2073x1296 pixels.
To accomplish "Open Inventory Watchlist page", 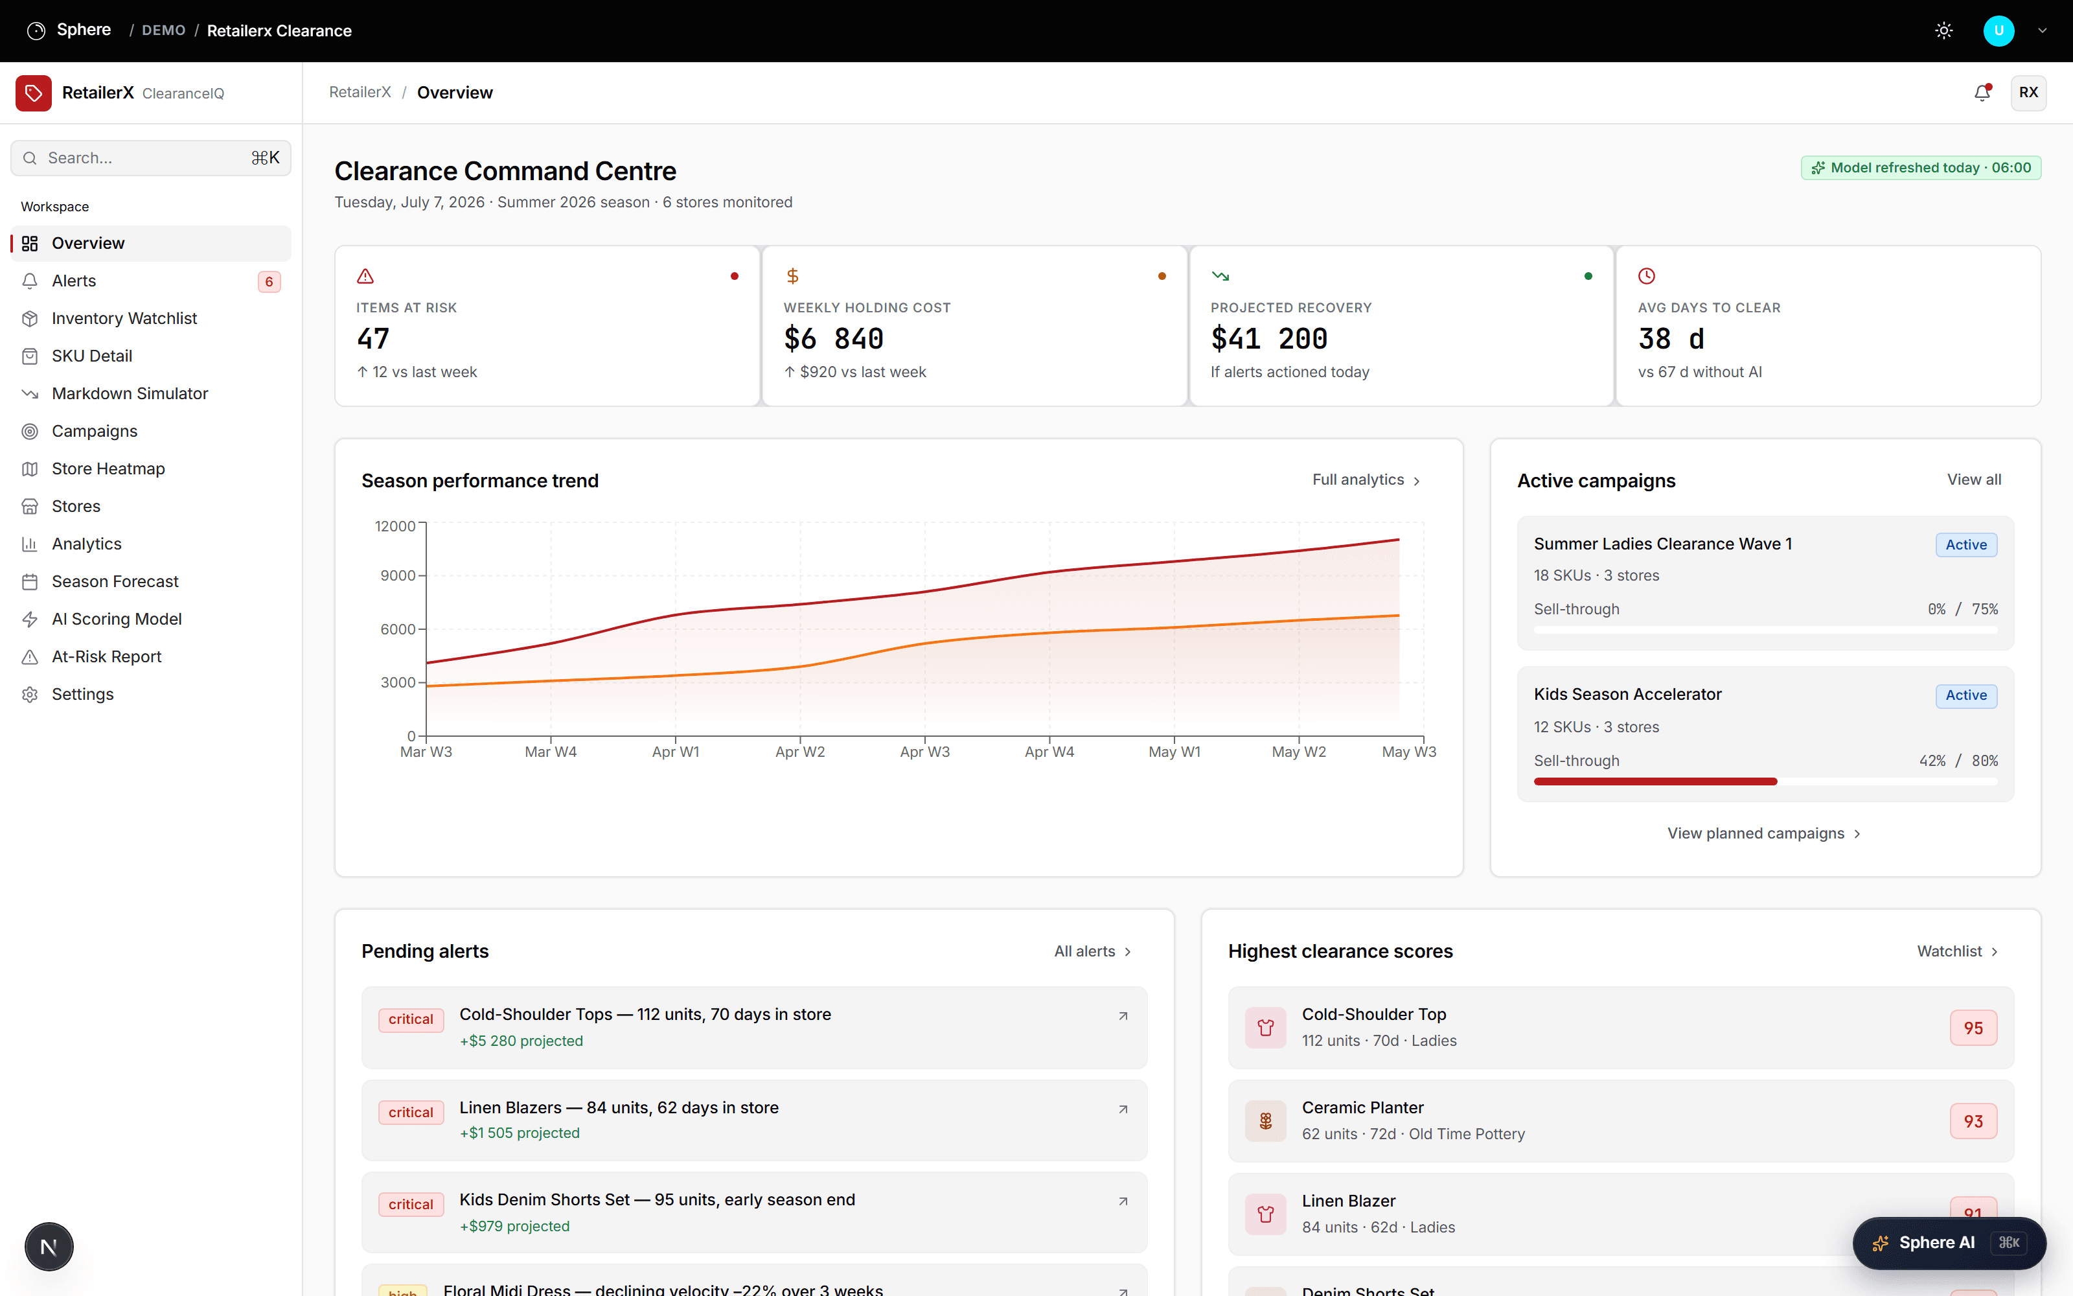I will [151, 319].
